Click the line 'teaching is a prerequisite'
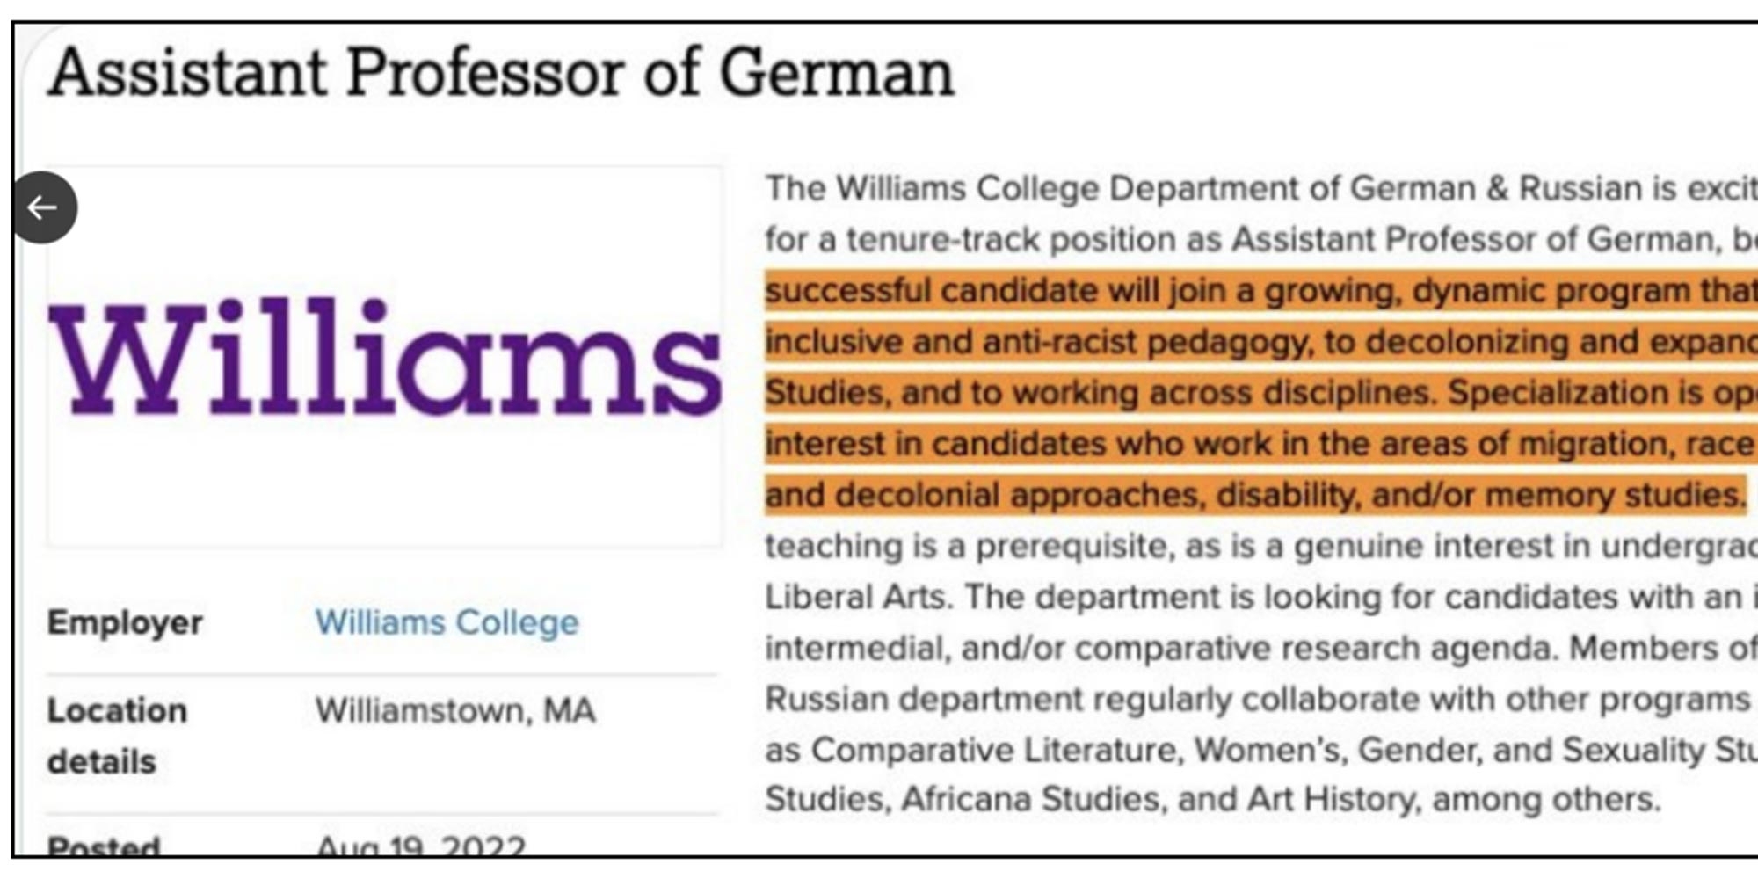This screenshot has height=879, width=1758. (x=1261, y=546)
